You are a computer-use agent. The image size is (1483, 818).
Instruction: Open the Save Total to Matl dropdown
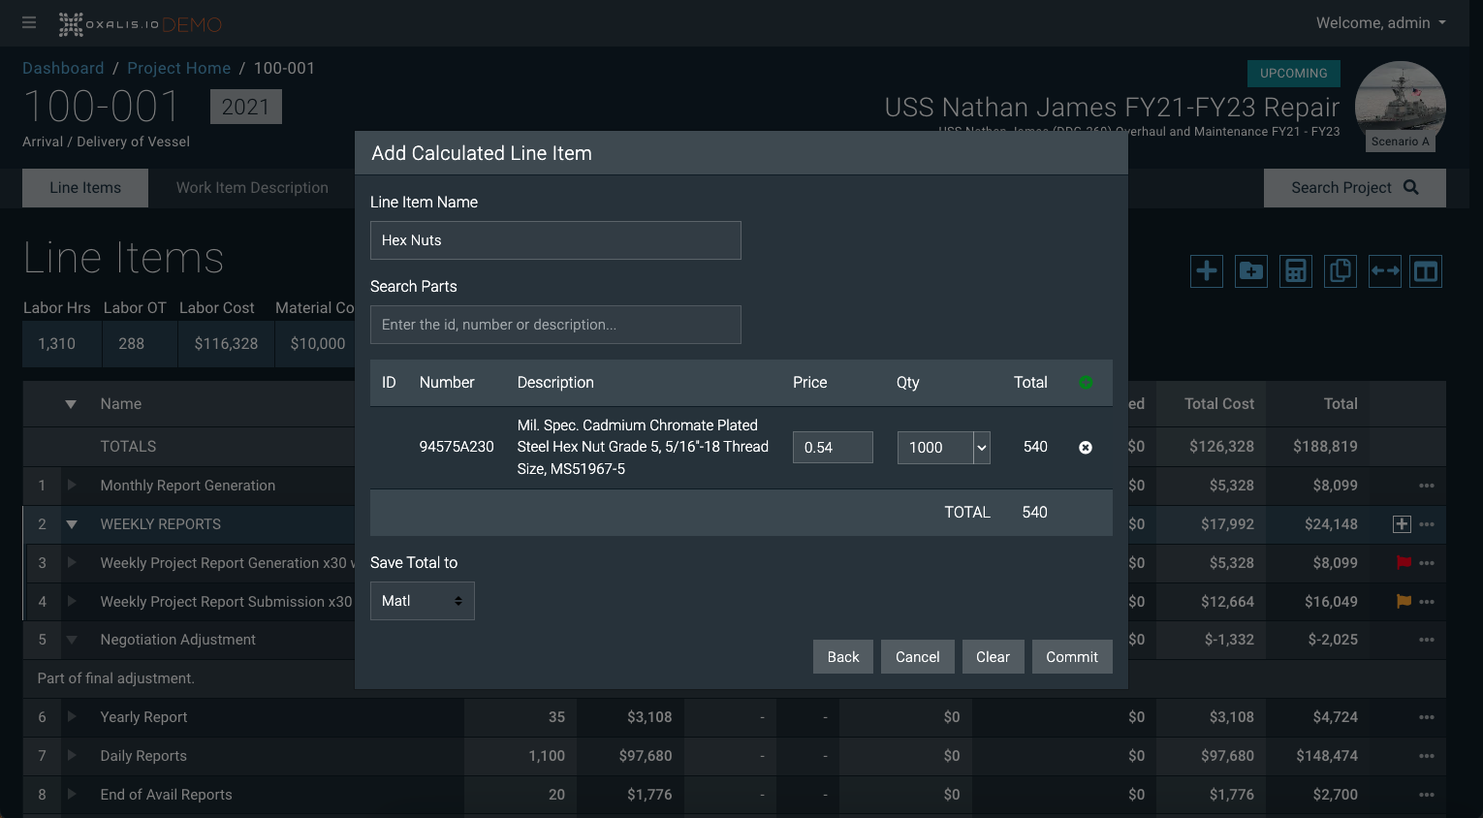click(x=422, y=601)
